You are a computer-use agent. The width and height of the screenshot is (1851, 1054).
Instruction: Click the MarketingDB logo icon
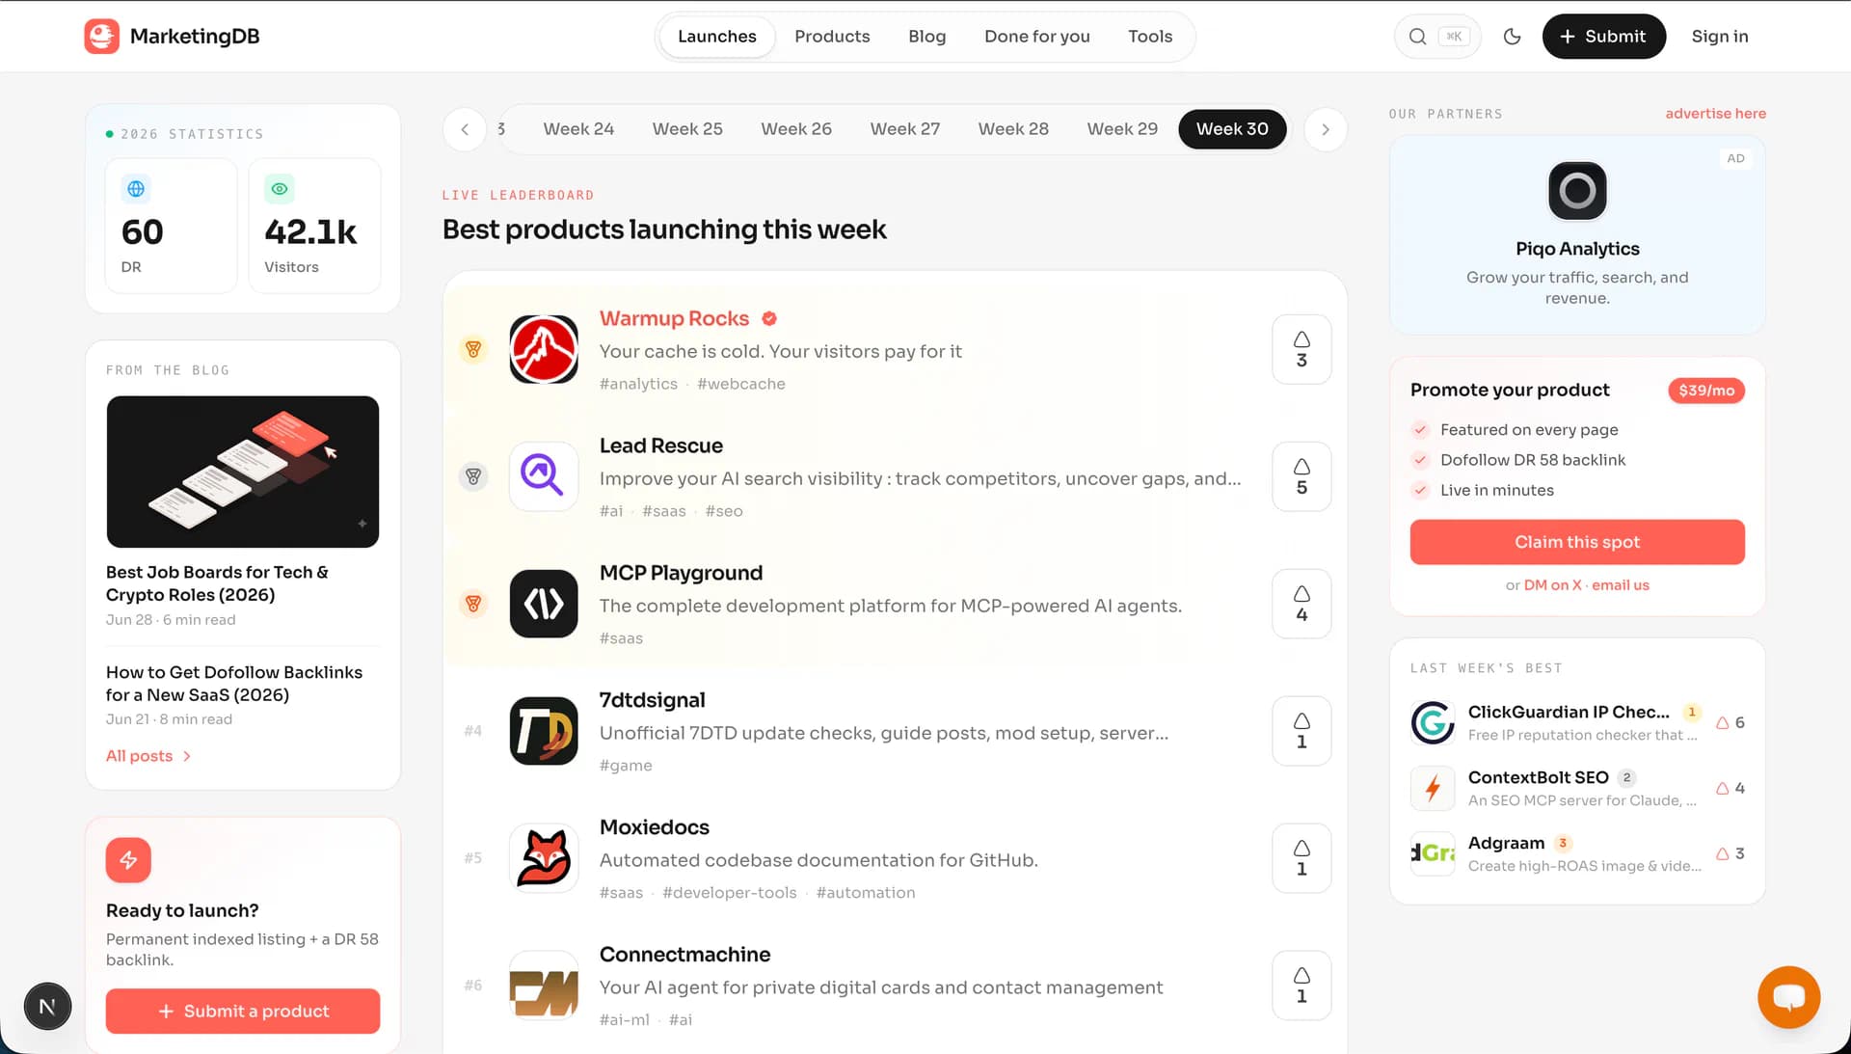[x=101, y=36]
